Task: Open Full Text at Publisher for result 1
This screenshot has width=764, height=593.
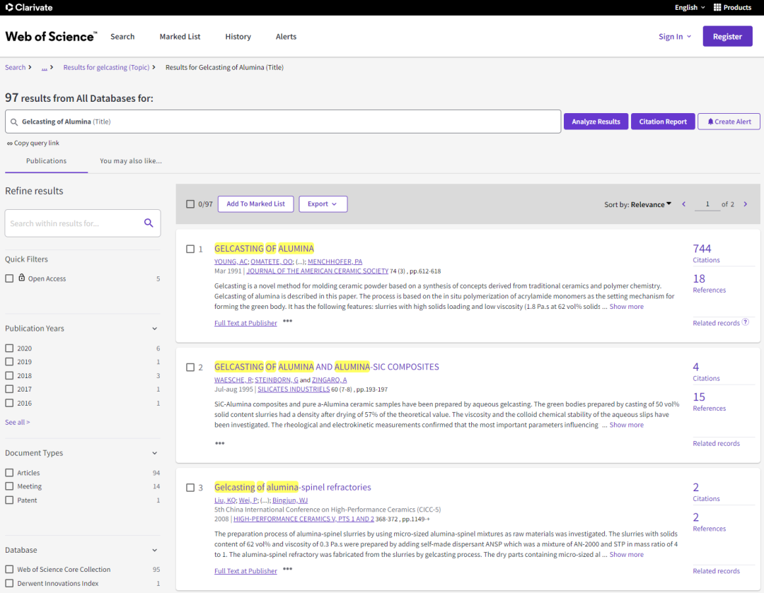Action: (x=245, y=323)
